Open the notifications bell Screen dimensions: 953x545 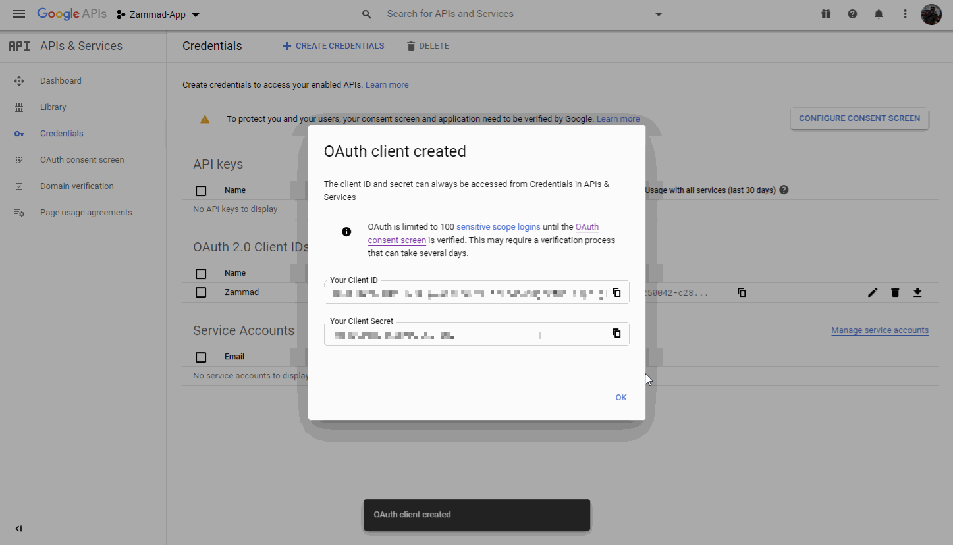(879, 14)
